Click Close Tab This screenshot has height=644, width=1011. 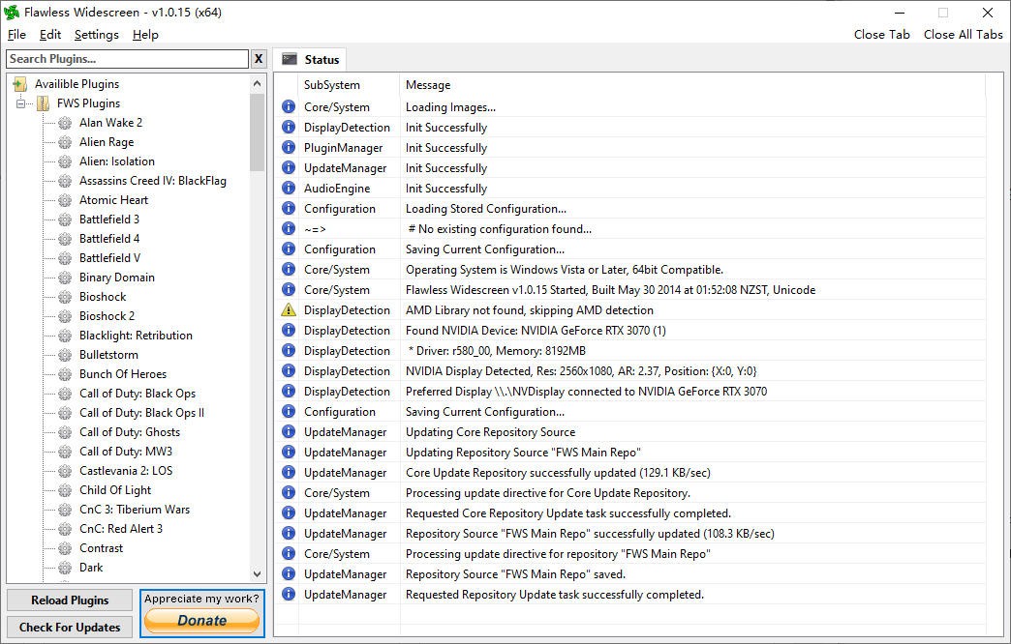coord(881,35)
